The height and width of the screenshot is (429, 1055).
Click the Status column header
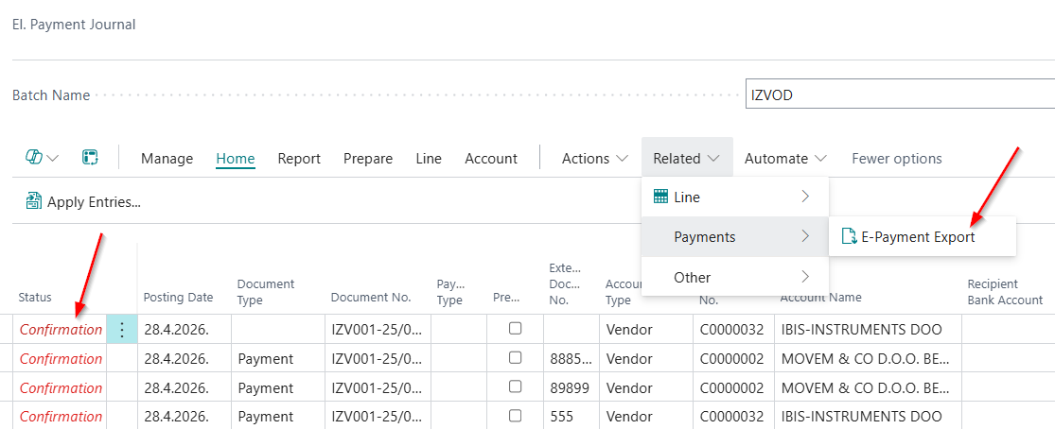(35, 298)
